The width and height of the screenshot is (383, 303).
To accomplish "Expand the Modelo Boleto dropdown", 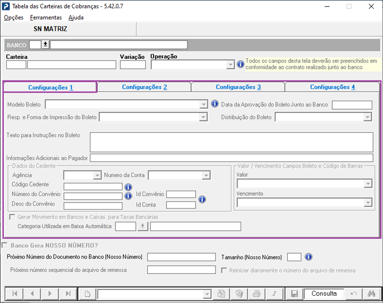I will 203,104.
